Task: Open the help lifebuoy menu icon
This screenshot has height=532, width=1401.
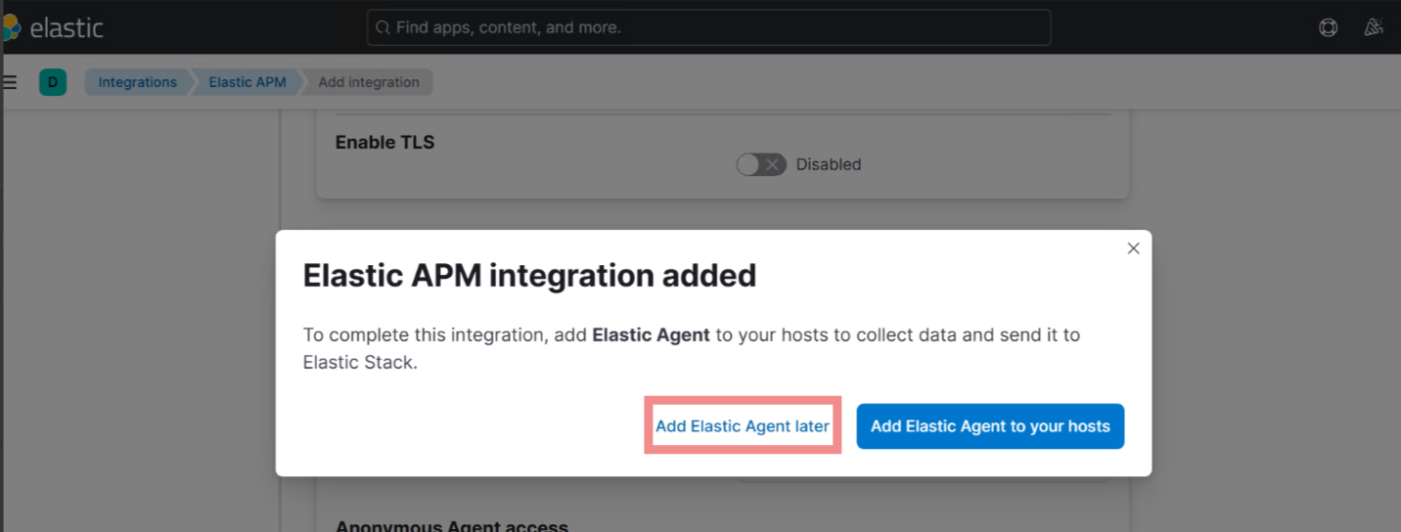Action: coord(1328,27)
